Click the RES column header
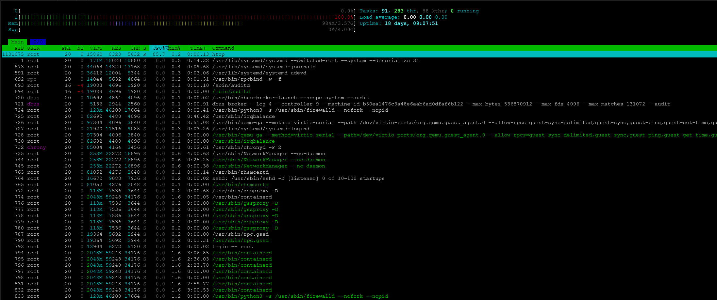 click(x=116, y=48)
